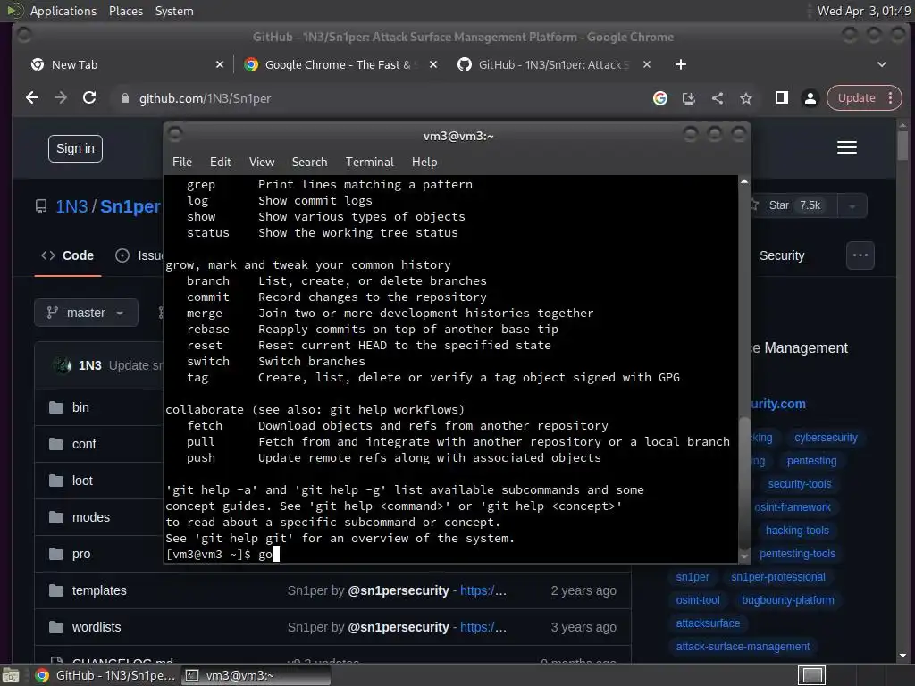Open the Google account icon in address bar
Screen dimensions: 915x686
coord(660,98)
